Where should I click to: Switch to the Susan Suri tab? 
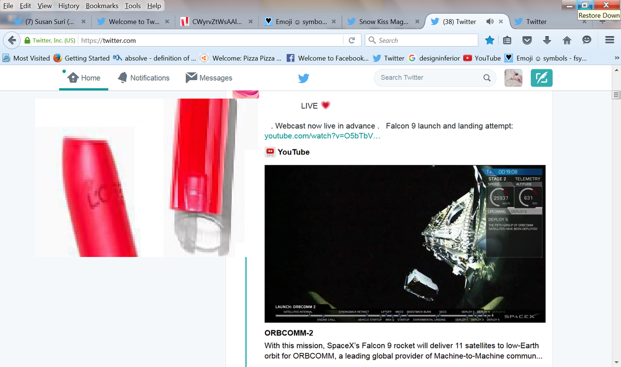click(x=49, y=22)
